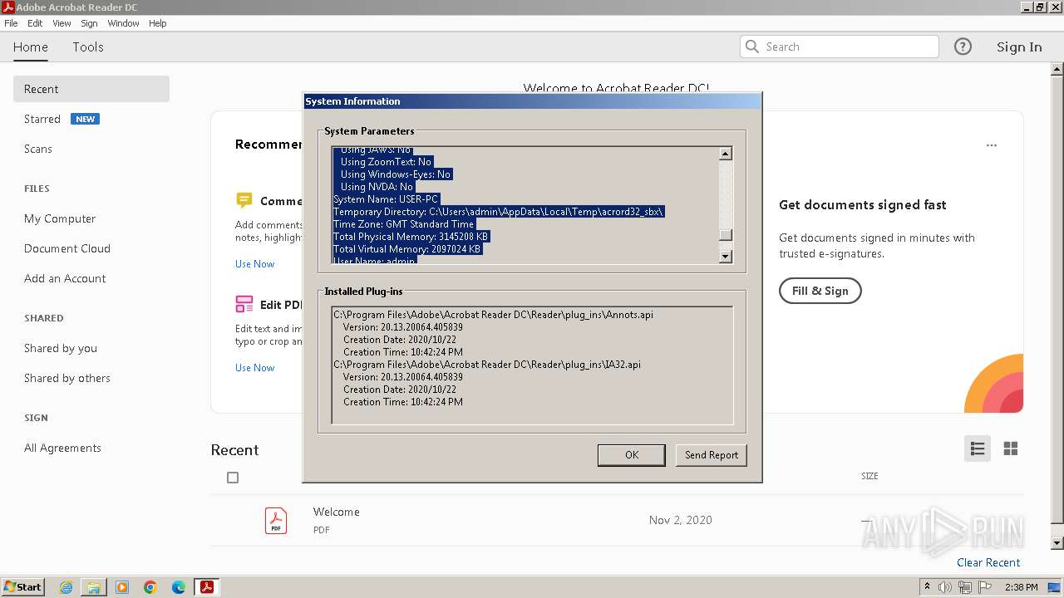1064x598 pixels.
Task: Select Recent in the sidebar
Action: (91, 89)
